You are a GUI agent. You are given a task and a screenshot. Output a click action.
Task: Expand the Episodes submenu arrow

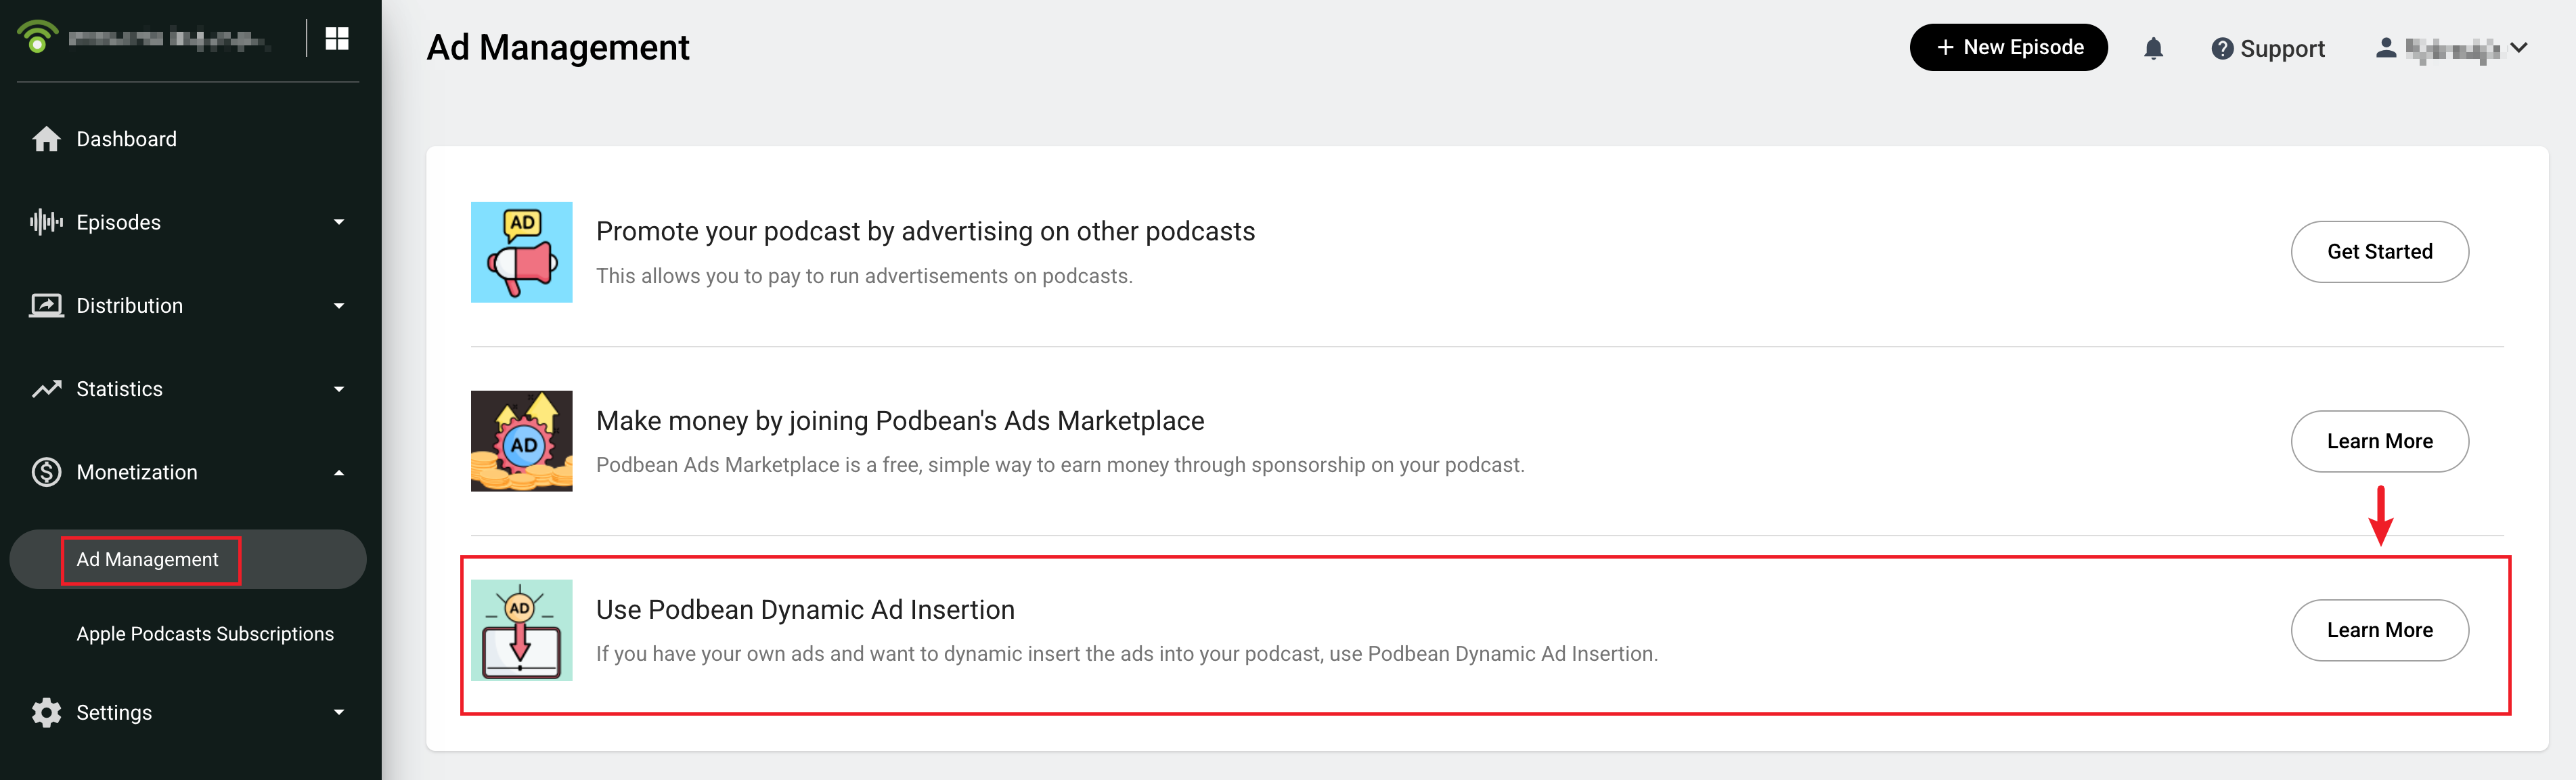coord(339,222)
